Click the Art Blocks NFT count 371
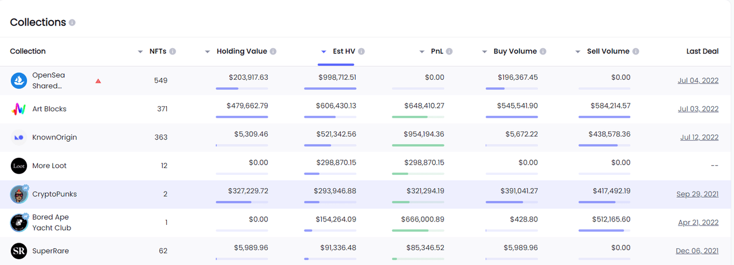 [x=162, y=109]
